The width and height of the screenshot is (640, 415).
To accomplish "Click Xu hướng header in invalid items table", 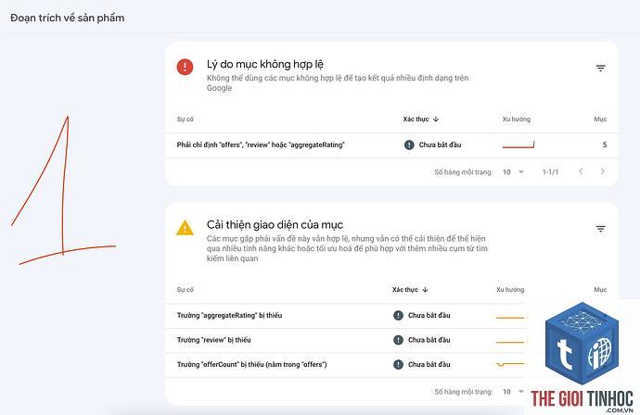I will tap(517, 119).
